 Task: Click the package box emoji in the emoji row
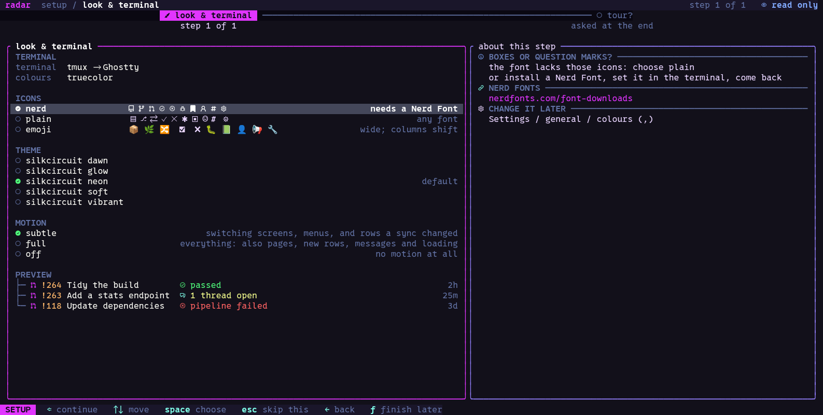(x=134, y=130)
